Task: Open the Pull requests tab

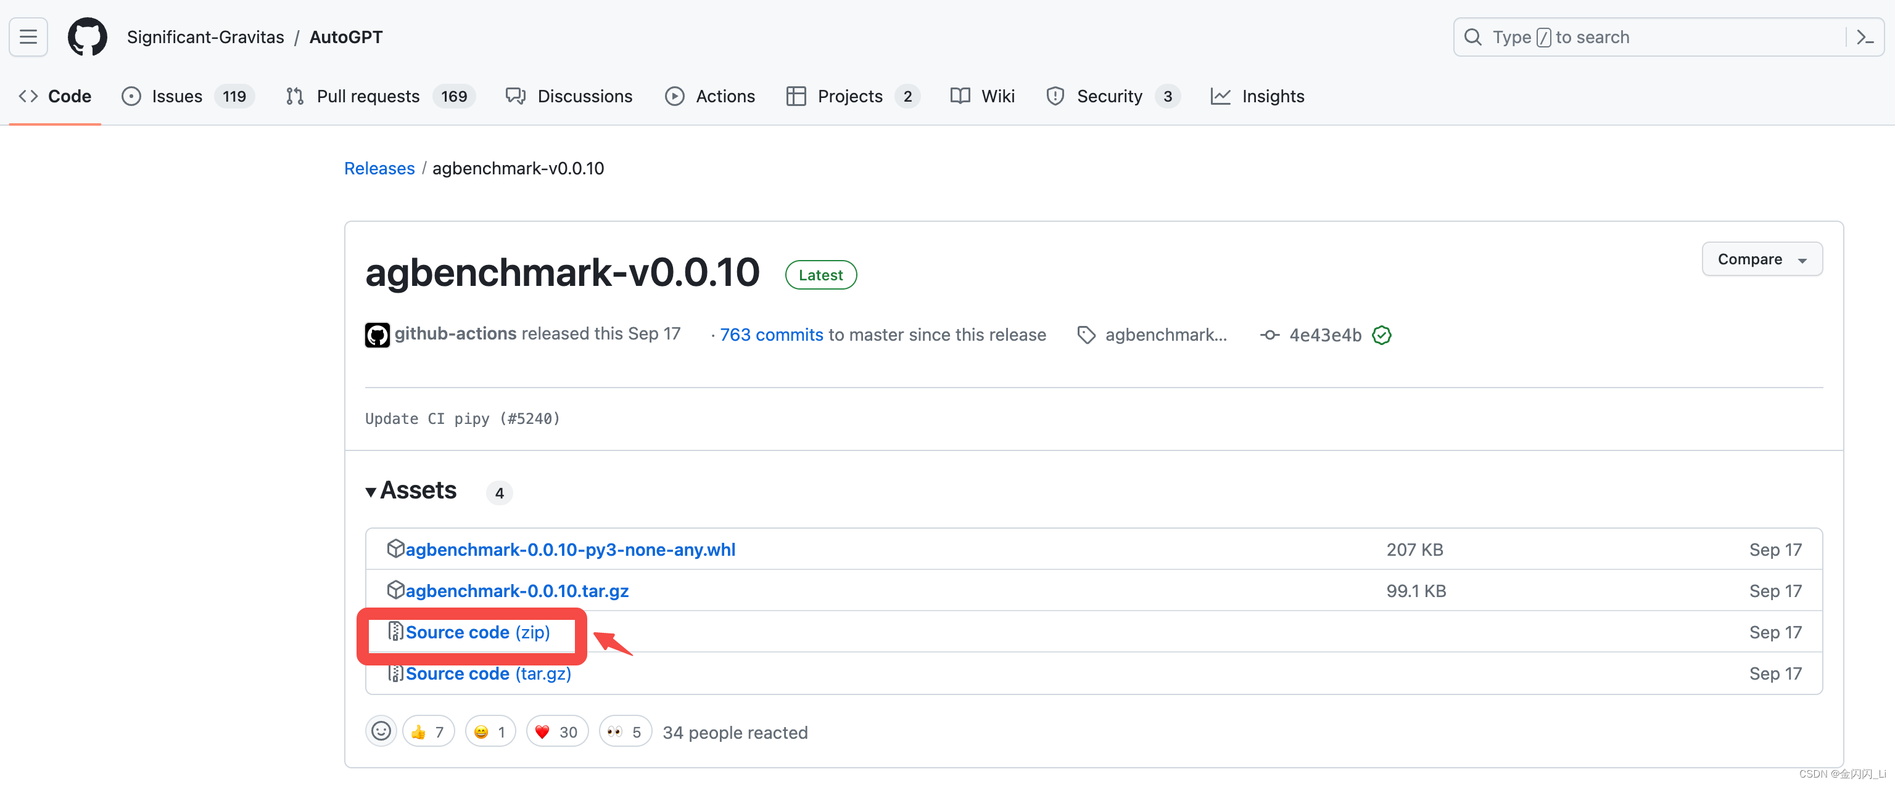Action: (368, 96)
